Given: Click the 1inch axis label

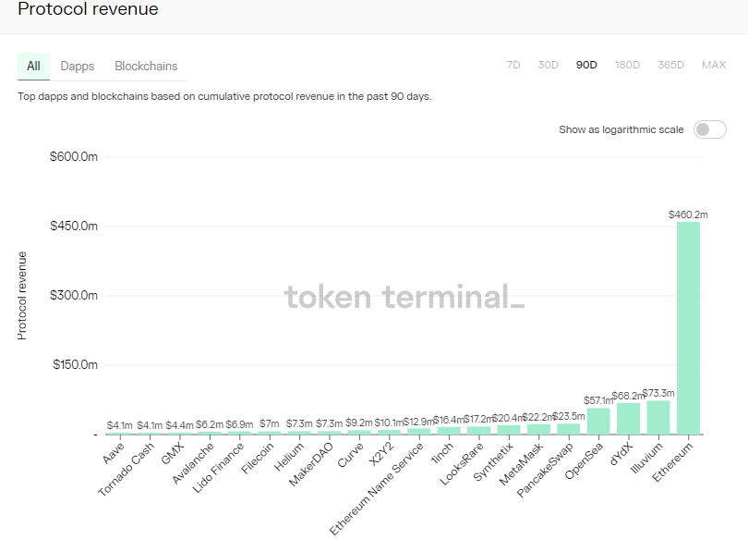Looking at the screenshot, I should pos(441,453).
